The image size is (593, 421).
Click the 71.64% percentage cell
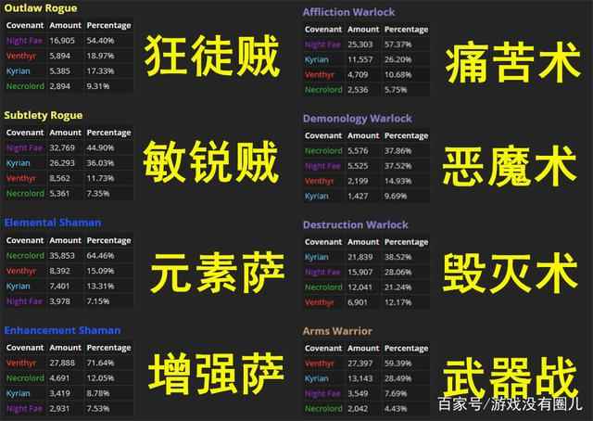(x=100, y=363)
